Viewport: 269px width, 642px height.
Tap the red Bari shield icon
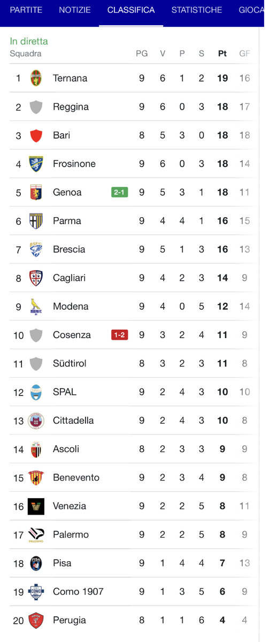36,135
